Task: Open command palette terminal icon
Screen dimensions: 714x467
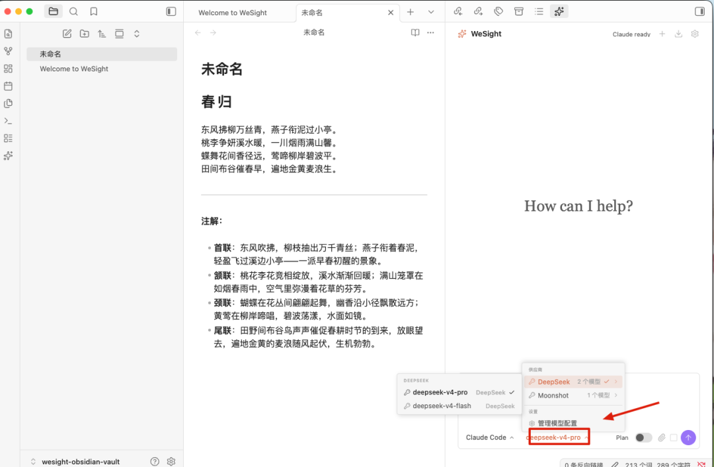Action: [x=8, y=121]
